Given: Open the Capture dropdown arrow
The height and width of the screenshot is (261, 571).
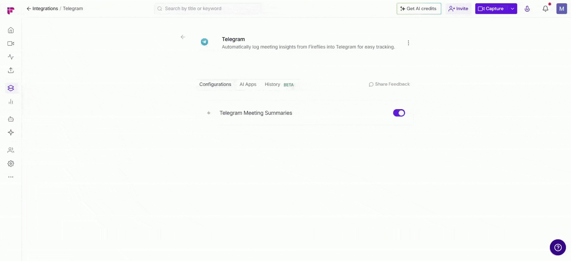Looking at the screenshot, I should 512,9.
